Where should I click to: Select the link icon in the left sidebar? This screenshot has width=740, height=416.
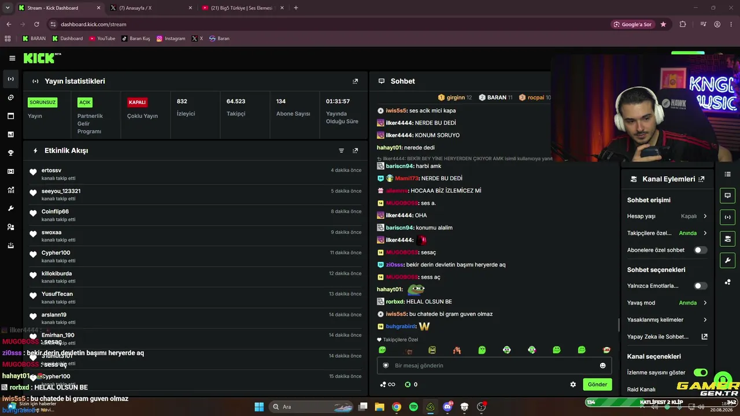point(10,98)
